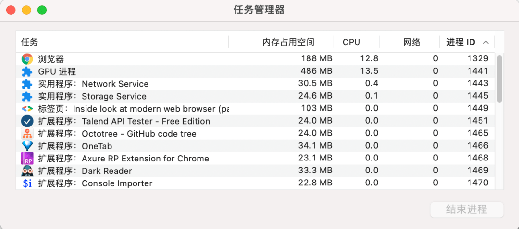Click the 结束进程 button
519x229 pixels.
467,209
